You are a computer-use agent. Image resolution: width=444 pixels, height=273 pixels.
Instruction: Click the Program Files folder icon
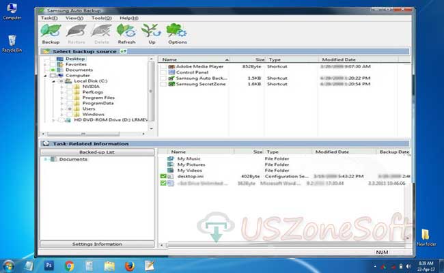77,98
